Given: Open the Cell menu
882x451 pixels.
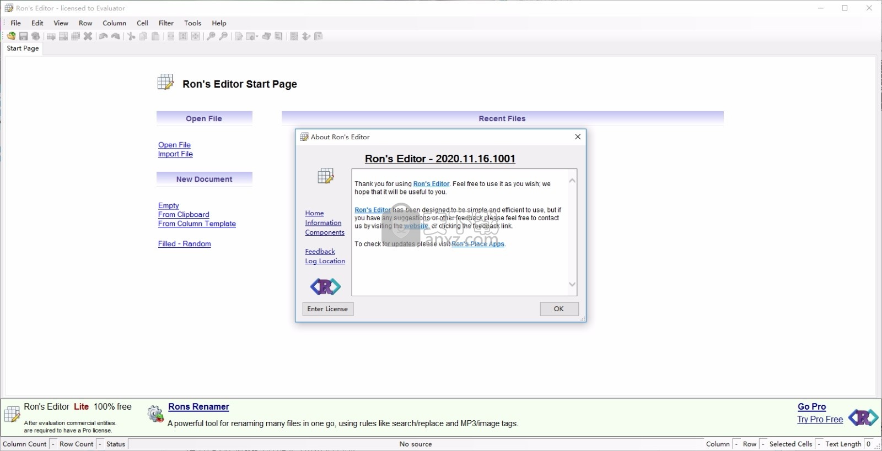Looking at the screenshot, I should pyautogui.click(x=142, y=23).
